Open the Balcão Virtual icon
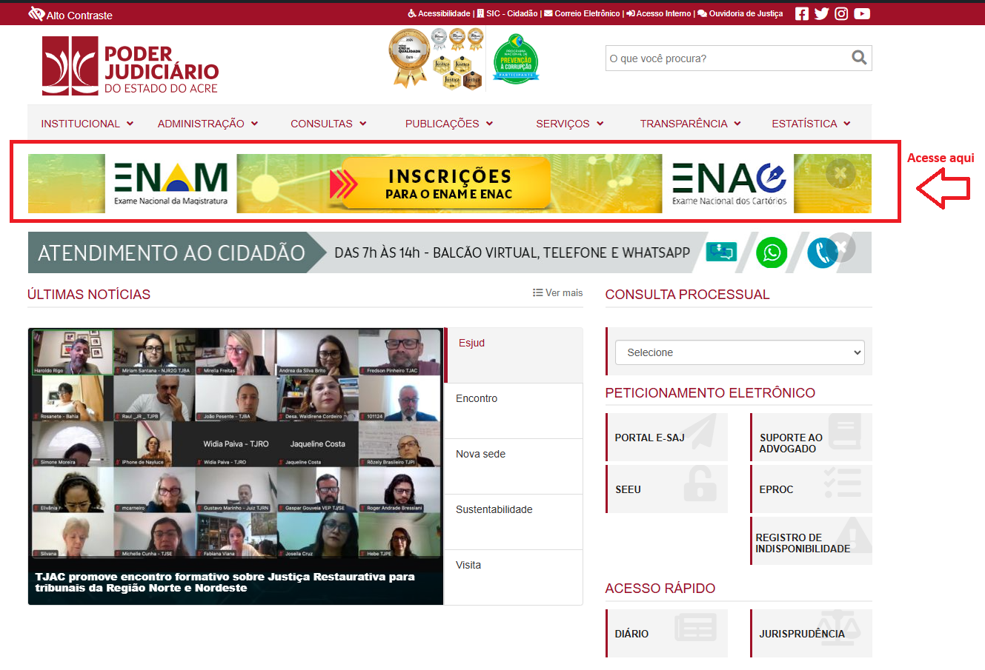Image resolution: width=985 pixels, height=670 pixels. point(721,252)
